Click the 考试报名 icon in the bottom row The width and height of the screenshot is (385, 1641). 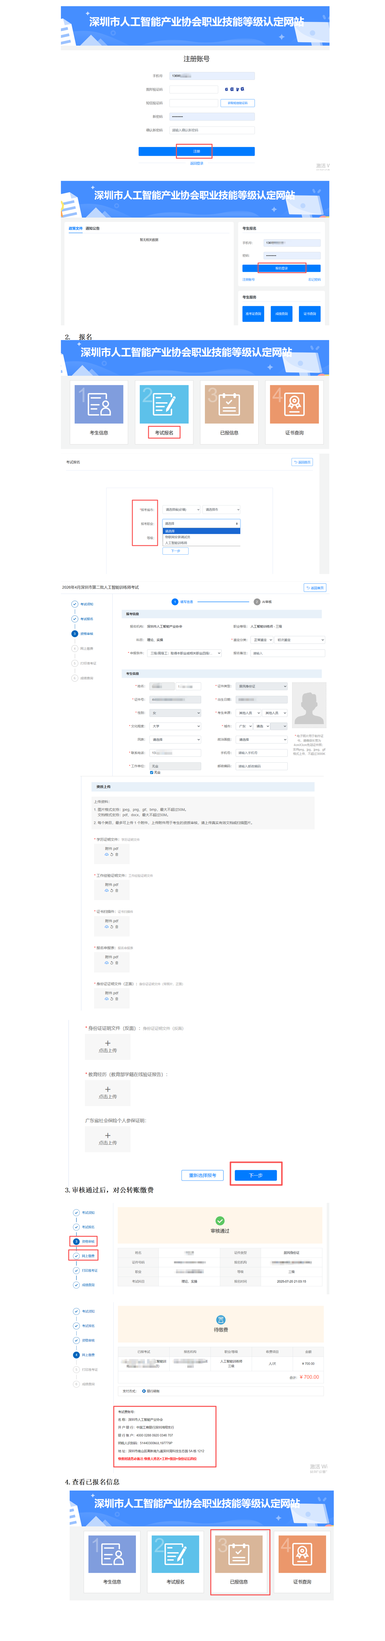click(176, 1554)
